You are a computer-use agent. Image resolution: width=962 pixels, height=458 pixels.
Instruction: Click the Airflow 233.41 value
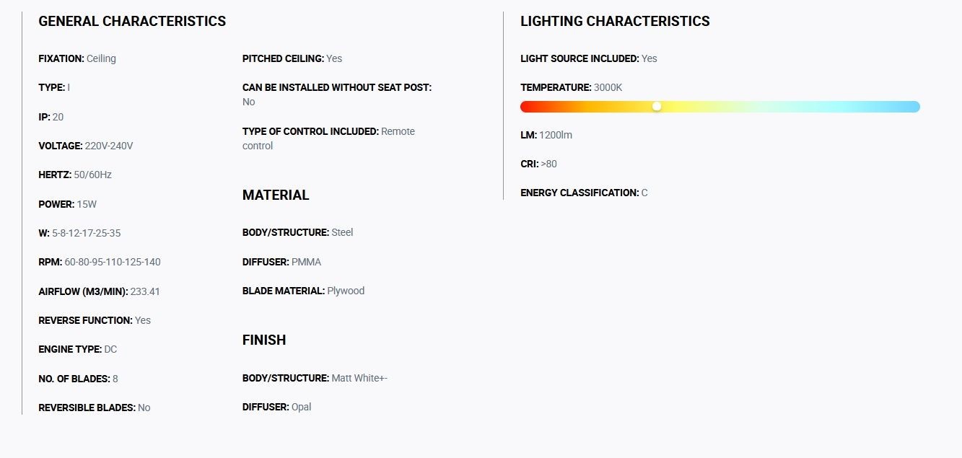click(145, 291)
